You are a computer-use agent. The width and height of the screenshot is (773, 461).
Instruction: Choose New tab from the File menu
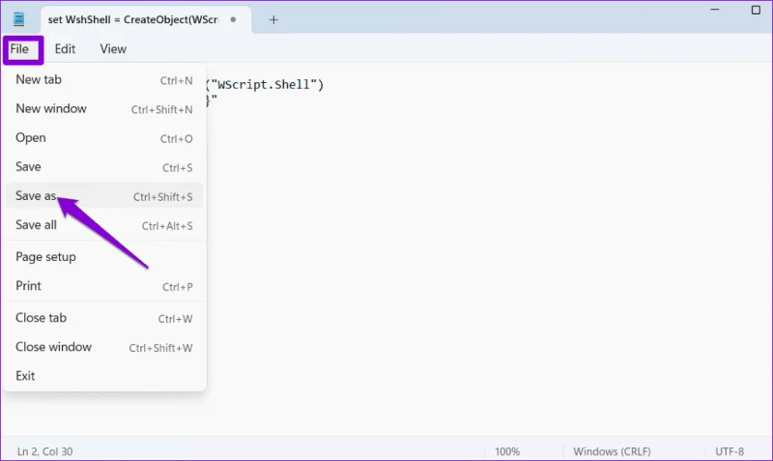104,80
